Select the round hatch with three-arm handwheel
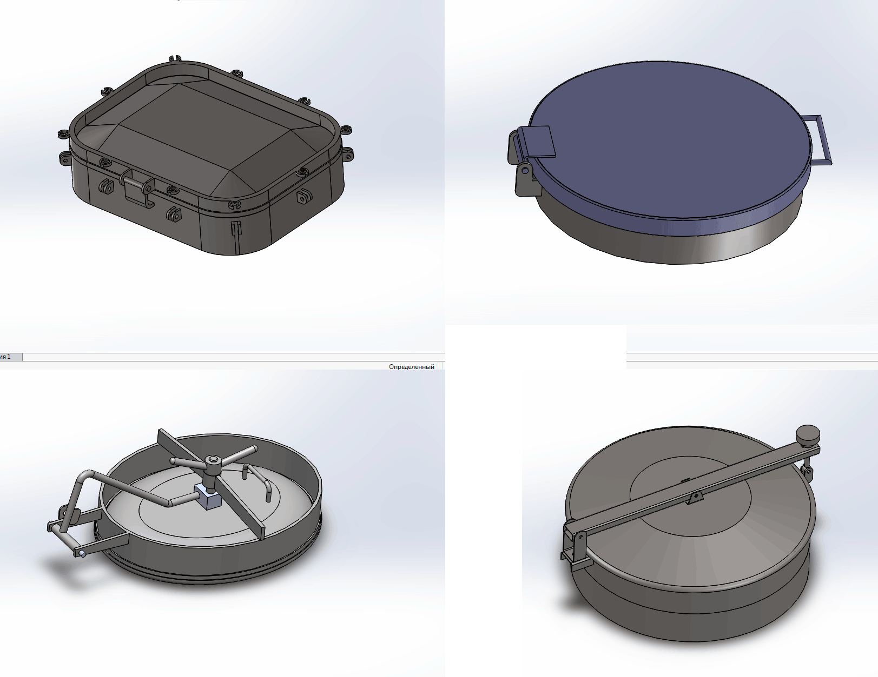Screen dimensions: 878x677 (184, 507)
